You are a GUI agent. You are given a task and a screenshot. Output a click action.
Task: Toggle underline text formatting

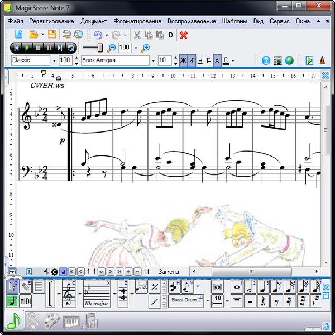coord(200,60)
